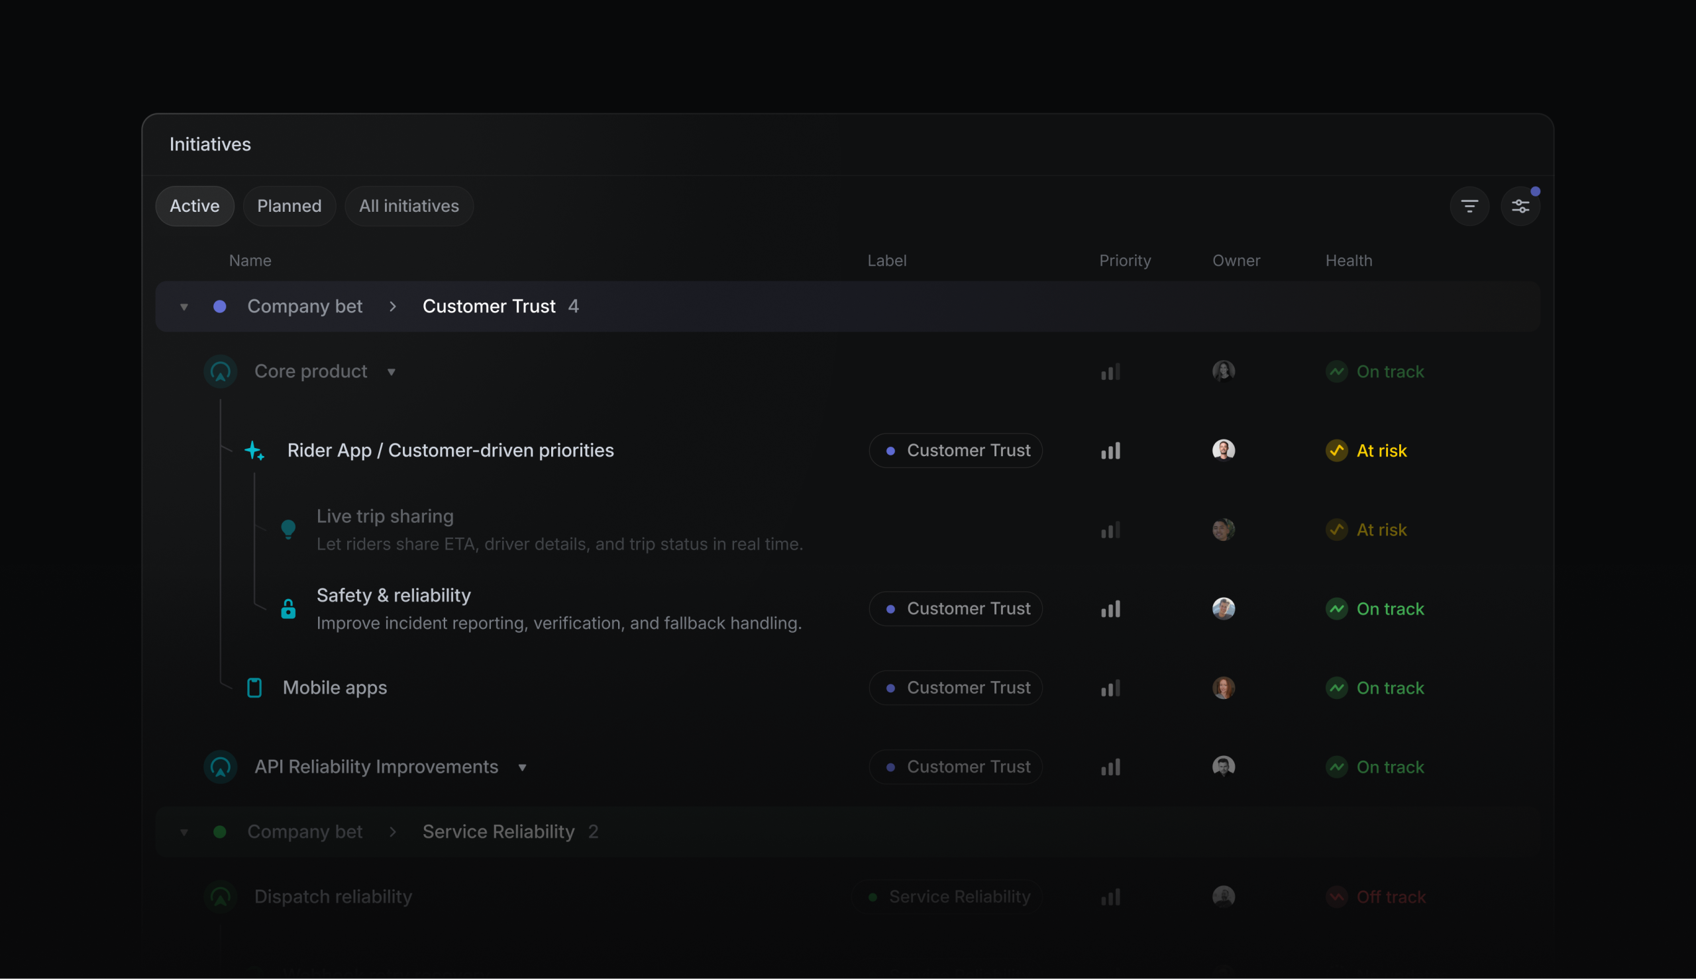Open the Mobile apps initiative

click(x=335, y=688)
